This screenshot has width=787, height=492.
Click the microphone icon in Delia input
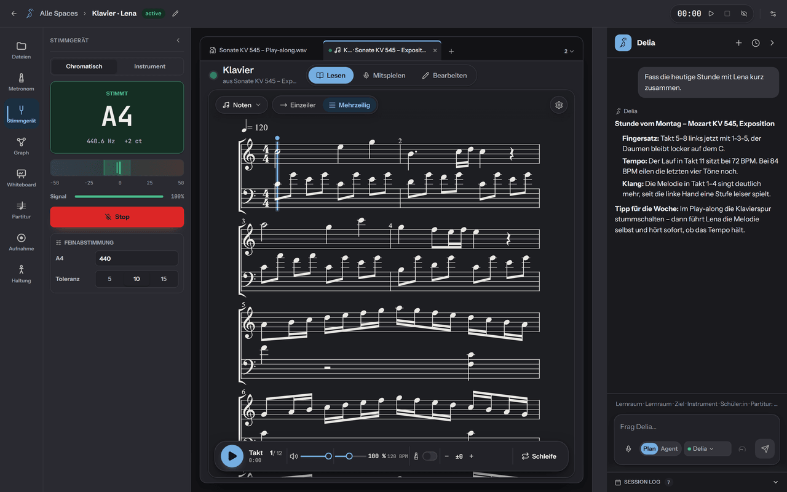(628, 449)
